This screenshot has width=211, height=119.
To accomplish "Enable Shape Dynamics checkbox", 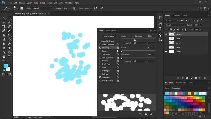I will (x=100, y=44).
